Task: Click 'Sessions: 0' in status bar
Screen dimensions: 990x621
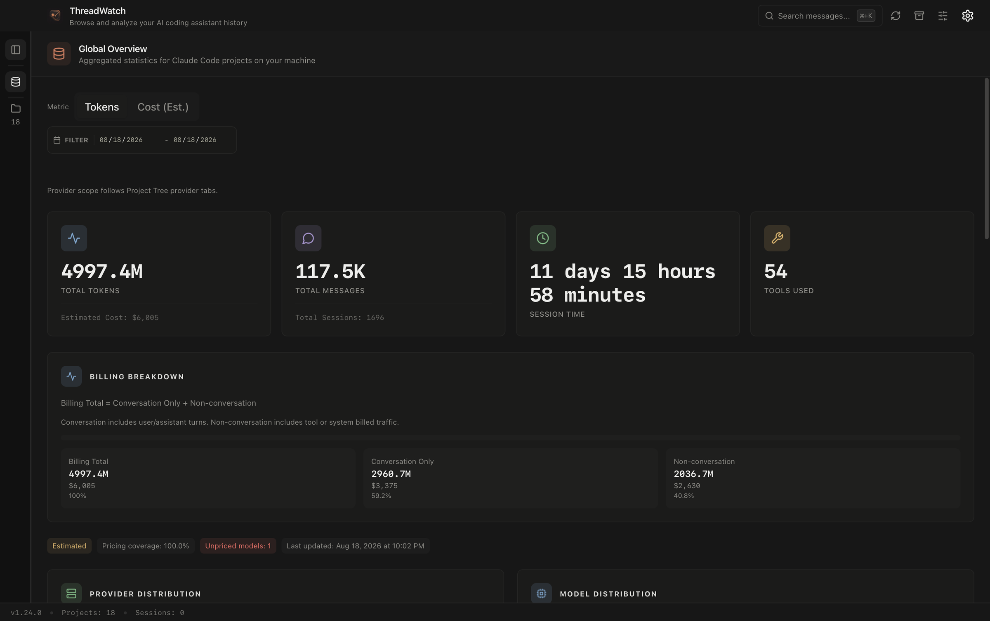Action: [x=160, y=612]
